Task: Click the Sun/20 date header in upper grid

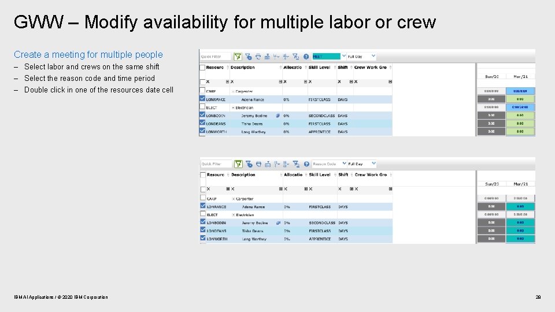Action: 491,76
